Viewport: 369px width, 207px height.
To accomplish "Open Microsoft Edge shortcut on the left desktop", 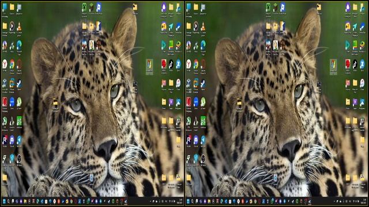I will point(19,45).
